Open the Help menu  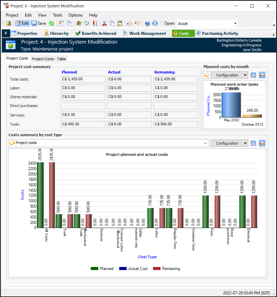tap(93, 15)
